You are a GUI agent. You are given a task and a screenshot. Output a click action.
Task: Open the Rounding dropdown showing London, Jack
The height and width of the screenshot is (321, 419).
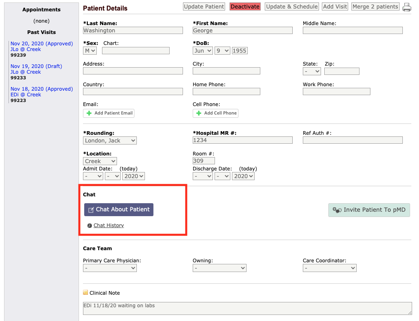[x=109, y=140]
